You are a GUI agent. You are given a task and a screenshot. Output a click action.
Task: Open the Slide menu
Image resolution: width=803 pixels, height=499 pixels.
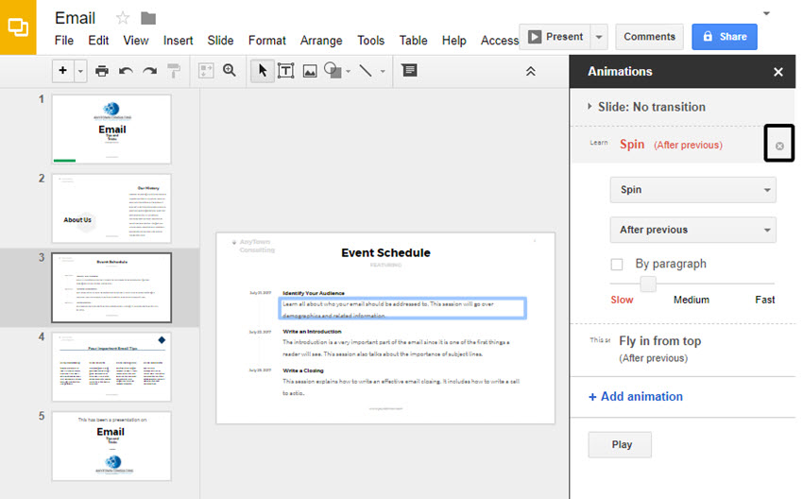click(x=220, y=41)
